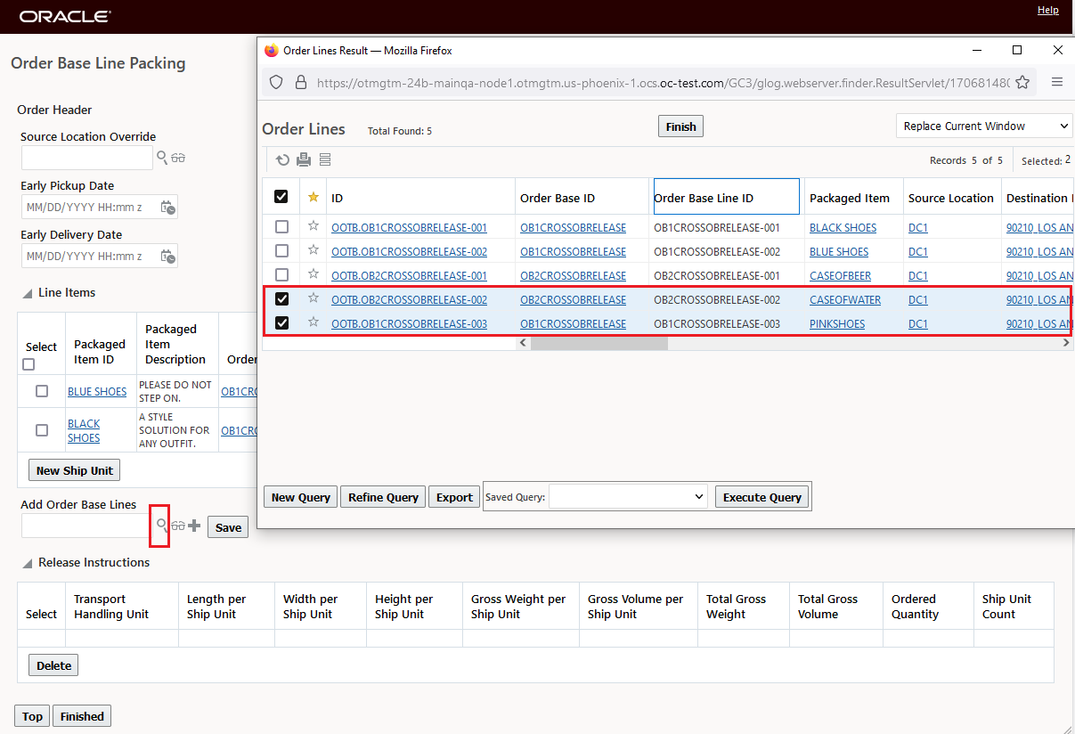The width and height of the screenshot is (1075, 734).
Task: Check the BLACK SHOES line item checkbox
Action: coord(41,430)
